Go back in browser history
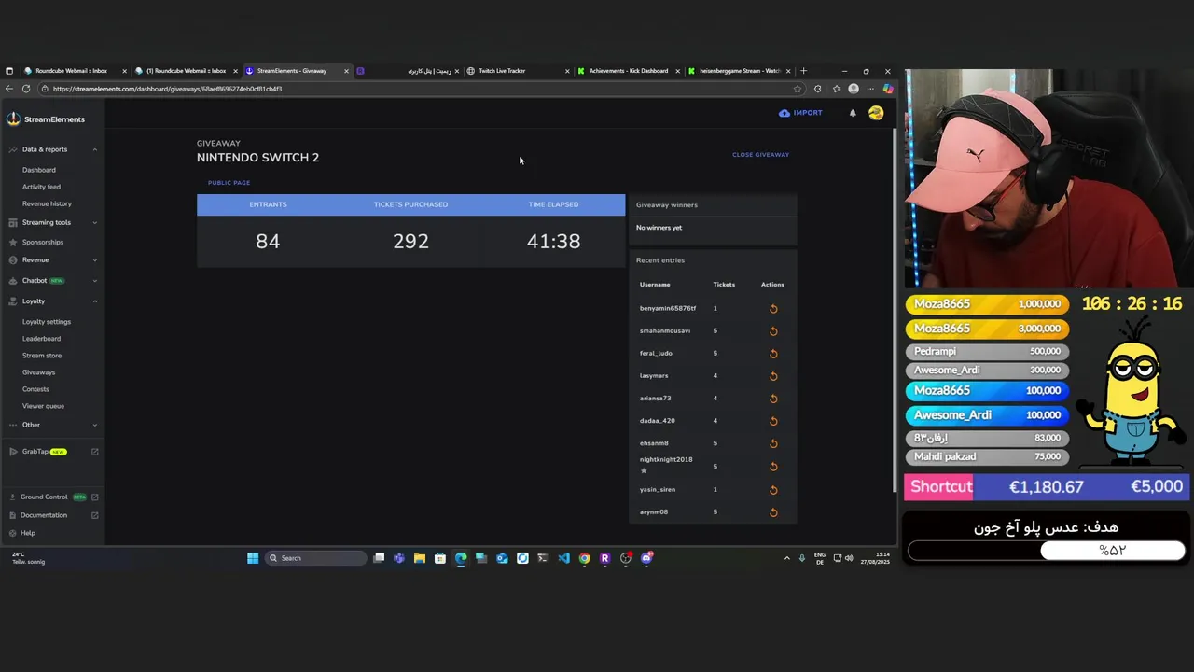The height and width of the screenshot is (672, 1194). pos(9,89)
